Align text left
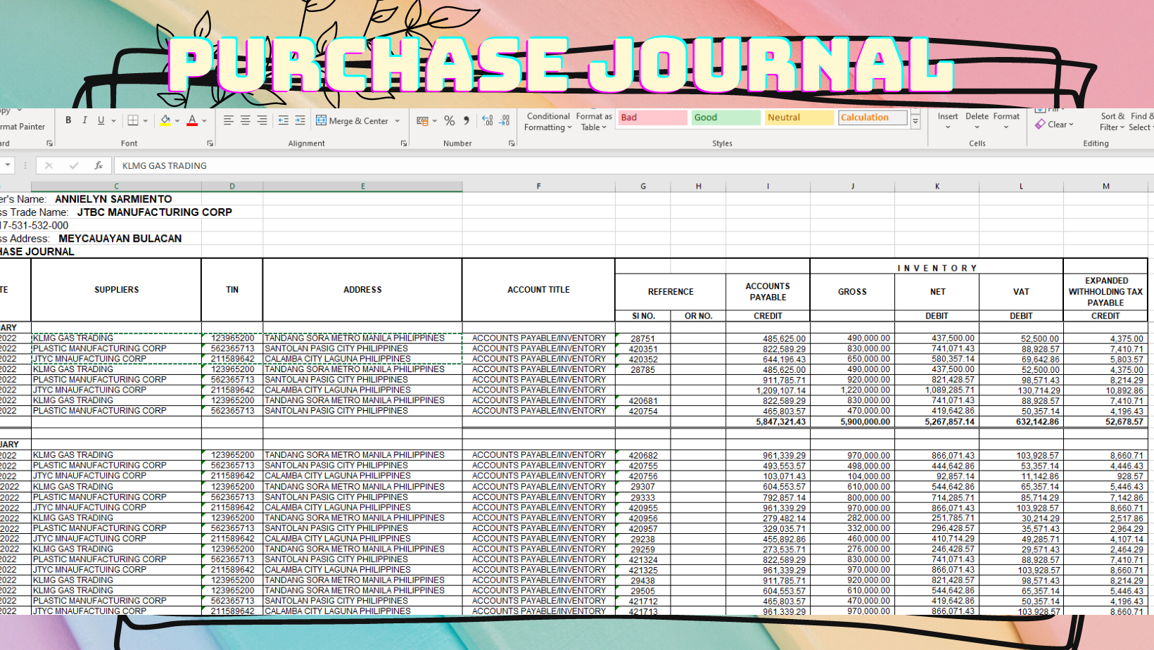Image resolution: width=1154 pixels, height=650 pixels. tap(229, 120)
